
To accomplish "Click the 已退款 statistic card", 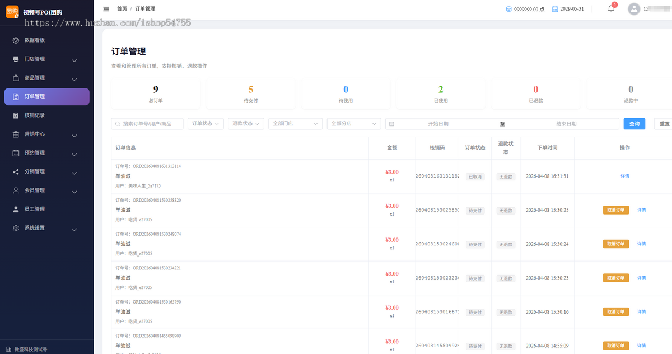I will [x=536, y=94].
